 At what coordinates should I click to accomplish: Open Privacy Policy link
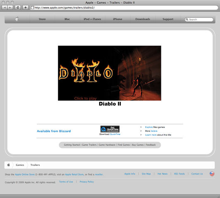coord(86,182)
